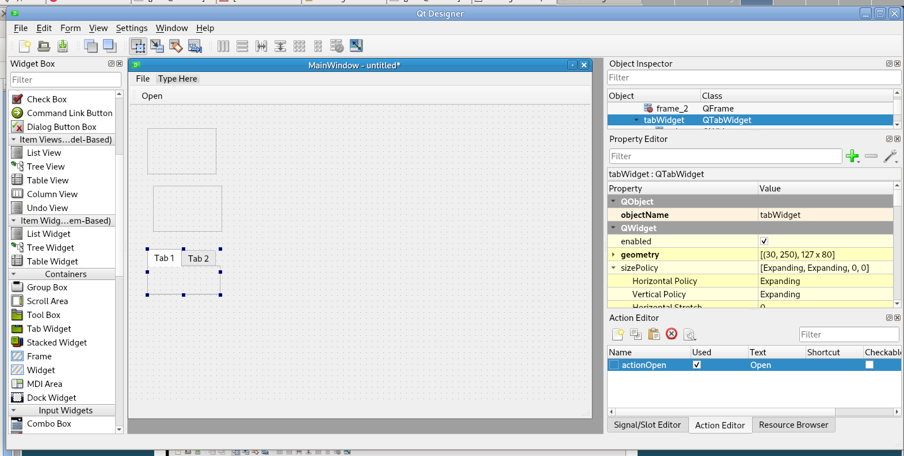Click the Save Form toolbar icon
904x456 pixels.
(63, 46)
